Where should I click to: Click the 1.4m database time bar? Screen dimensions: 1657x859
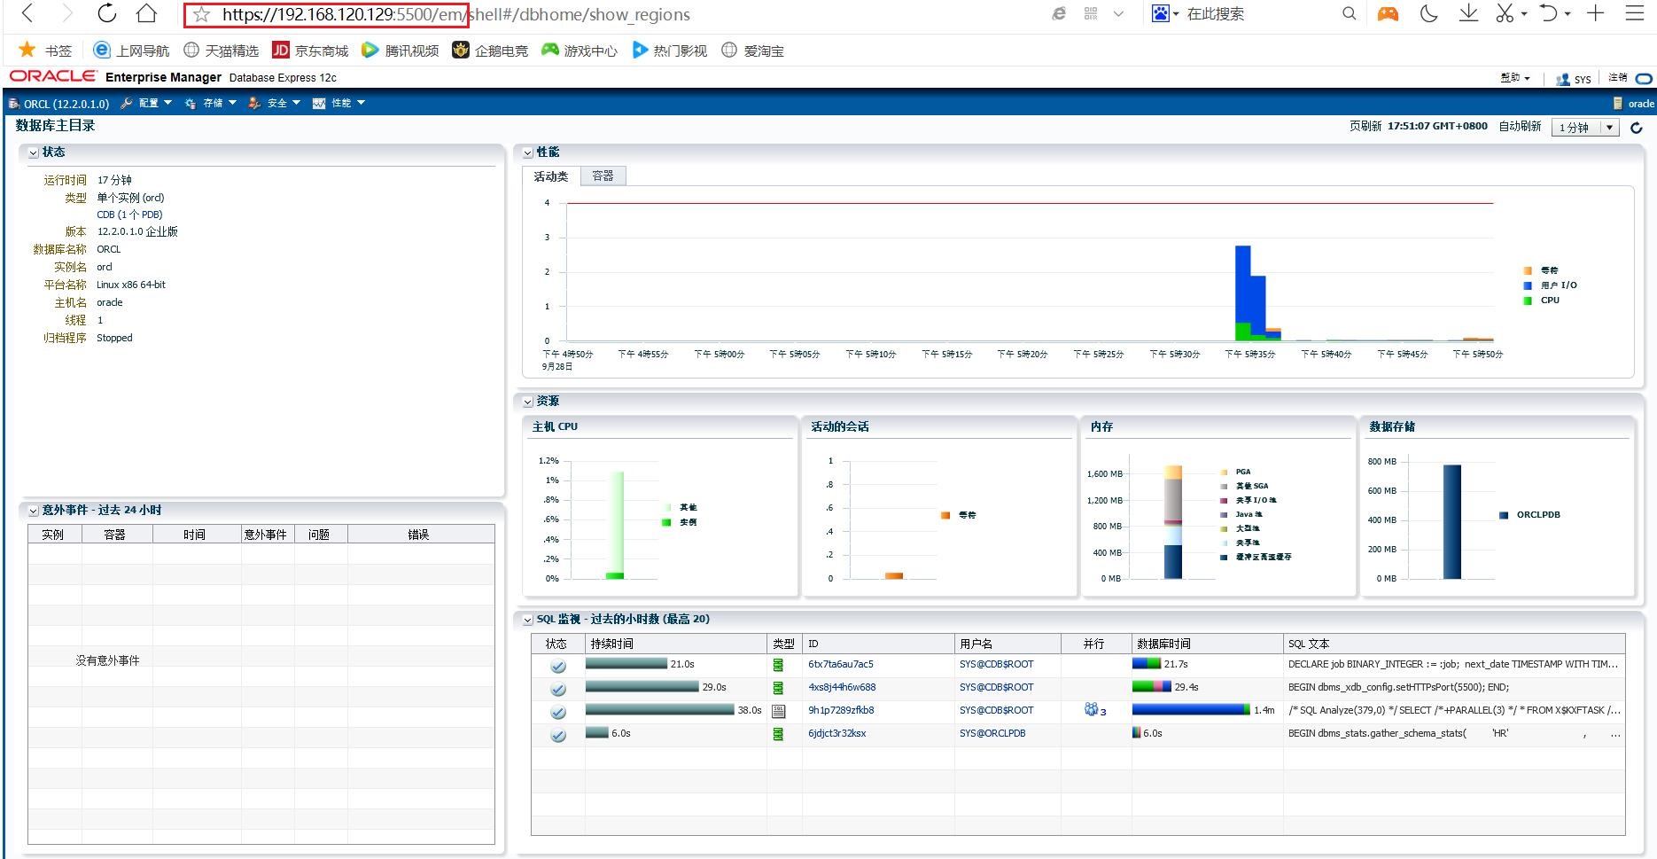coord(1191,709)
